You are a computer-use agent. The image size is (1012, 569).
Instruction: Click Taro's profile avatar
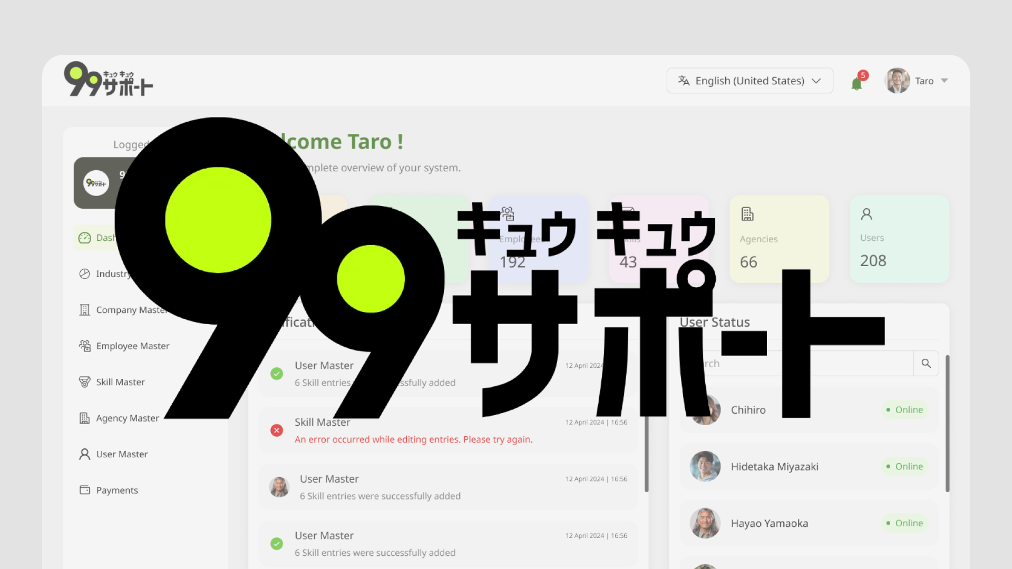(x=897, y=81)
